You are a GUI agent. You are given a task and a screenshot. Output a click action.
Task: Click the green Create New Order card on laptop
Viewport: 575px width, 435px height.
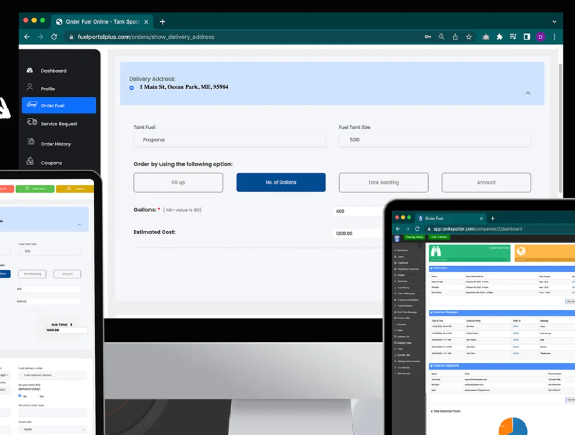pos(469,253)
